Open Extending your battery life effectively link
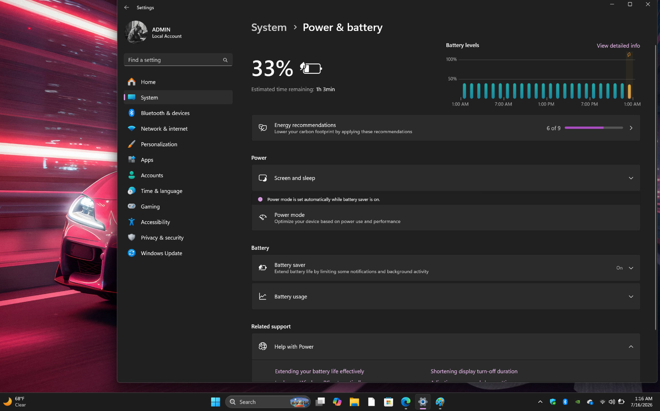The image size is (660, 411). (x=319, y=371)
